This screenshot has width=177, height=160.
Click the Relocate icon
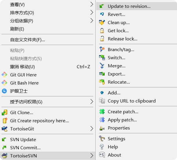click(x=102, y=82)
